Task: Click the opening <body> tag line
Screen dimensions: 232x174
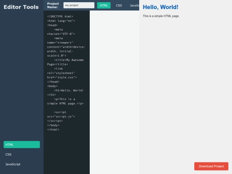Action: 52,86
